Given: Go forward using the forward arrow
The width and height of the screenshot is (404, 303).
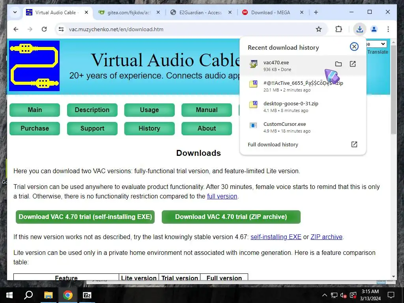Looking at the screenshot, I should pyautogui.click(x=30, y=29).
